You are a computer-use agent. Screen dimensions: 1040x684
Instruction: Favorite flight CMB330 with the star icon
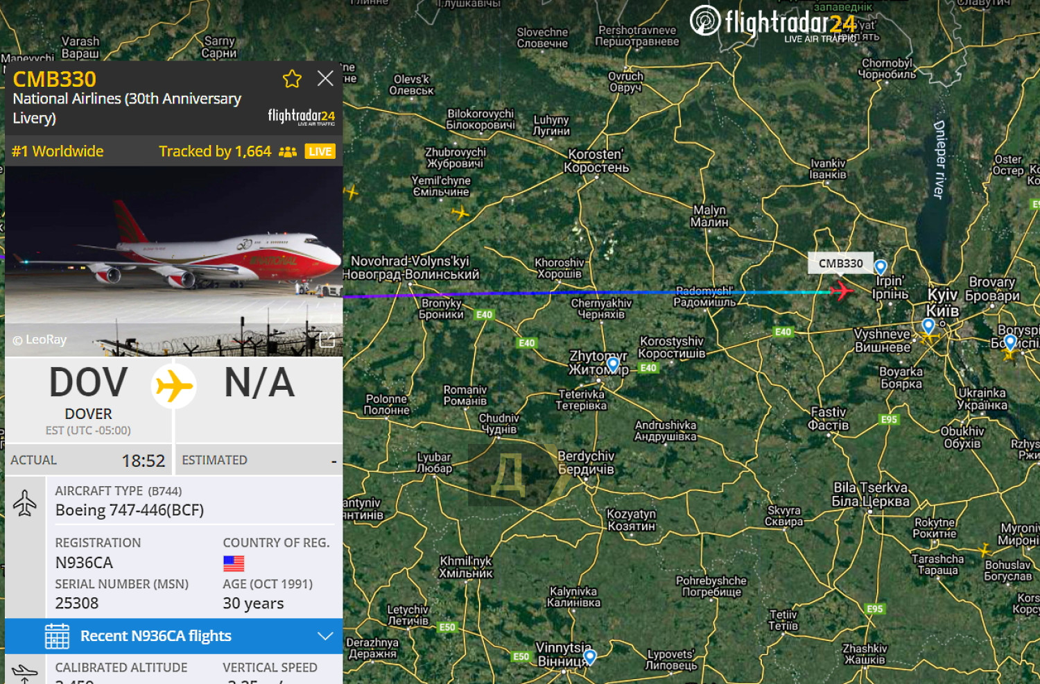click(292, 79)
